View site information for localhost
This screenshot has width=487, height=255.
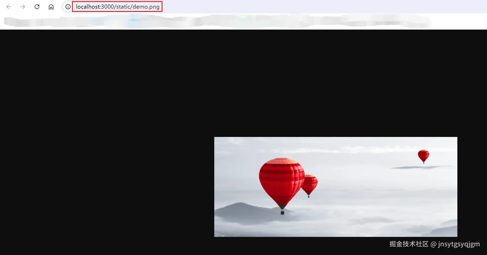coord(68,7)
